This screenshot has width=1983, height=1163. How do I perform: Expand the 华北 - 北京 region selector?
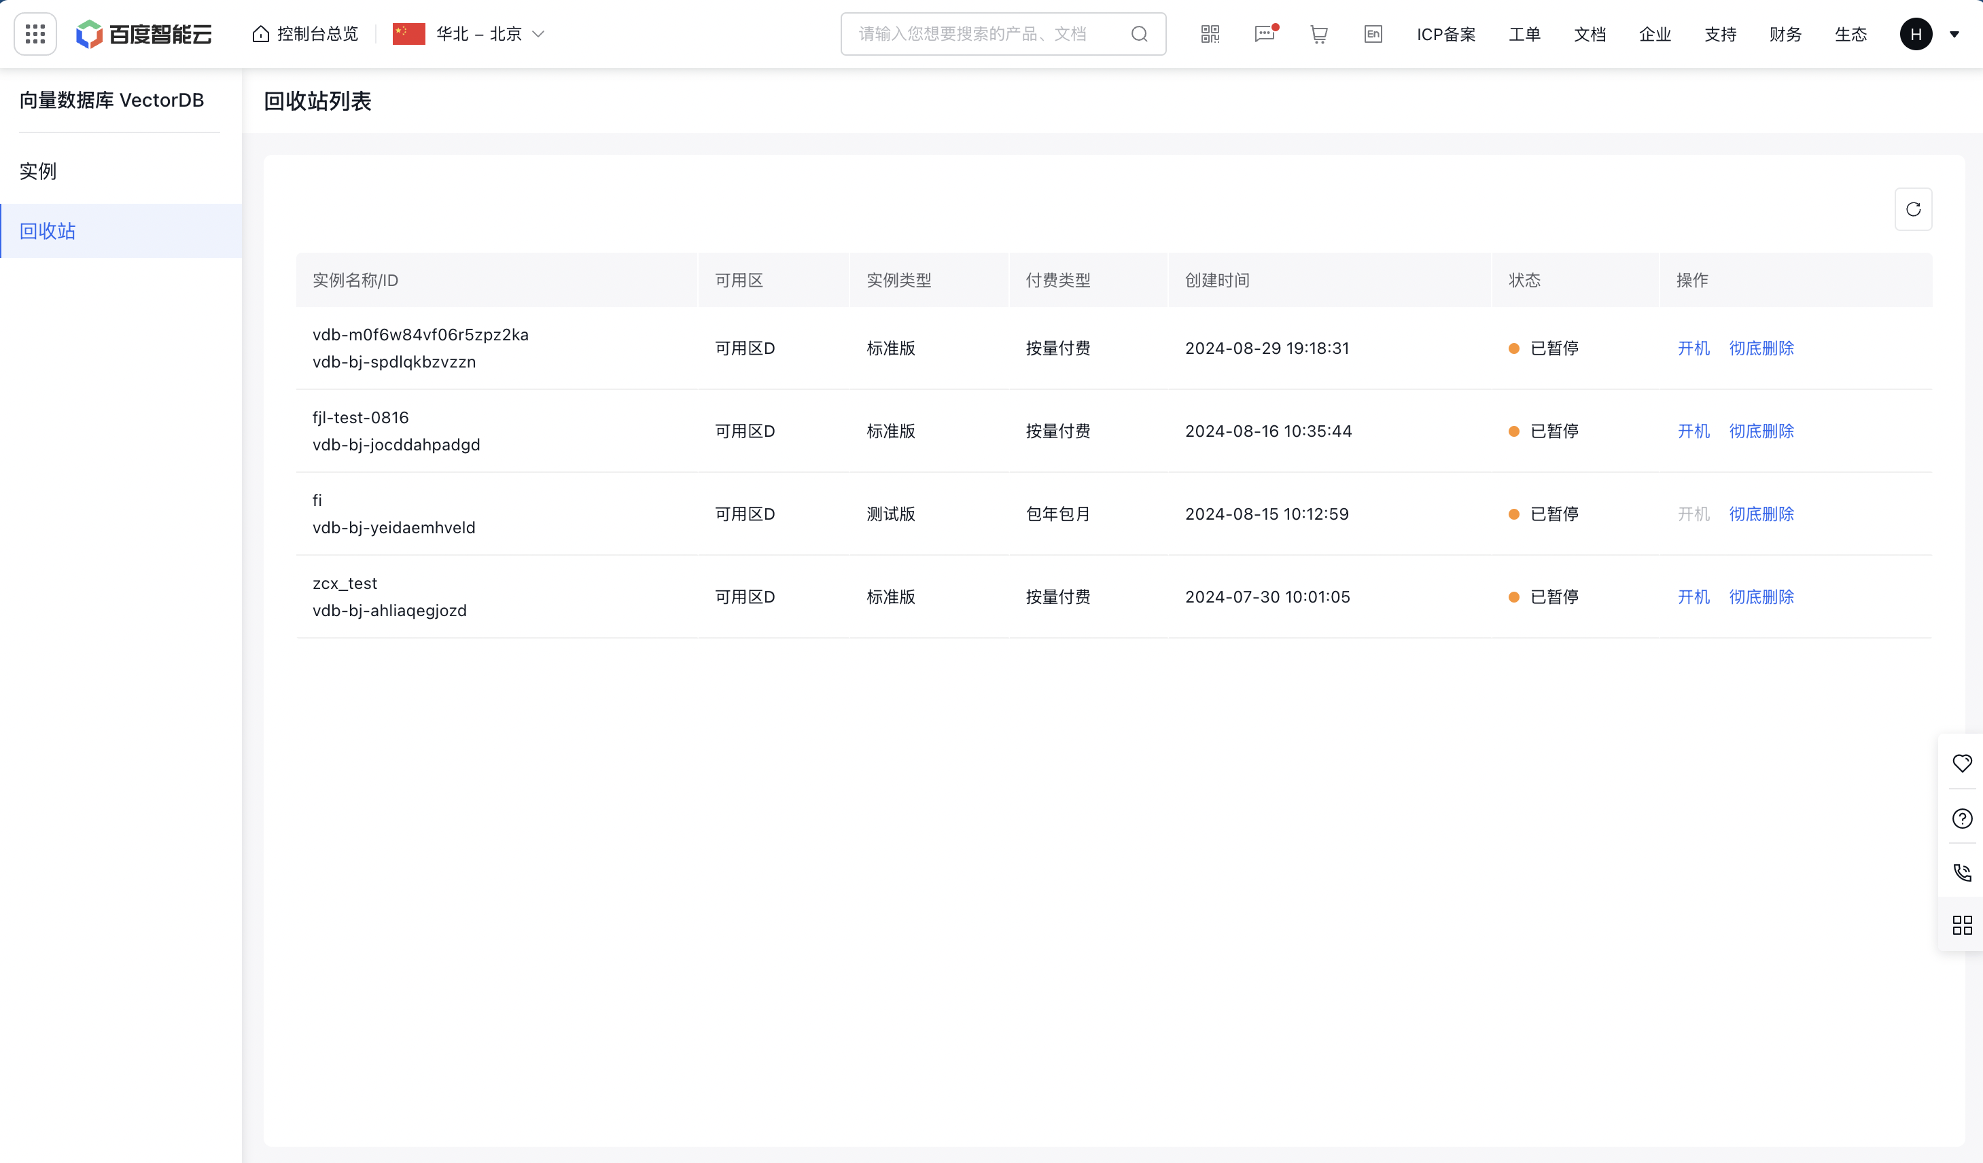pos(469,34)
